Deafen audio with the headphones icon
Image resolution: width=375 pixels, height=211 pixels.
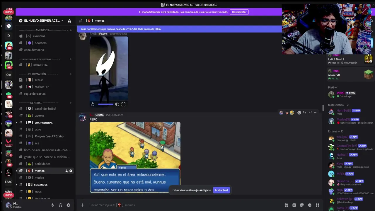click(60, 205)
